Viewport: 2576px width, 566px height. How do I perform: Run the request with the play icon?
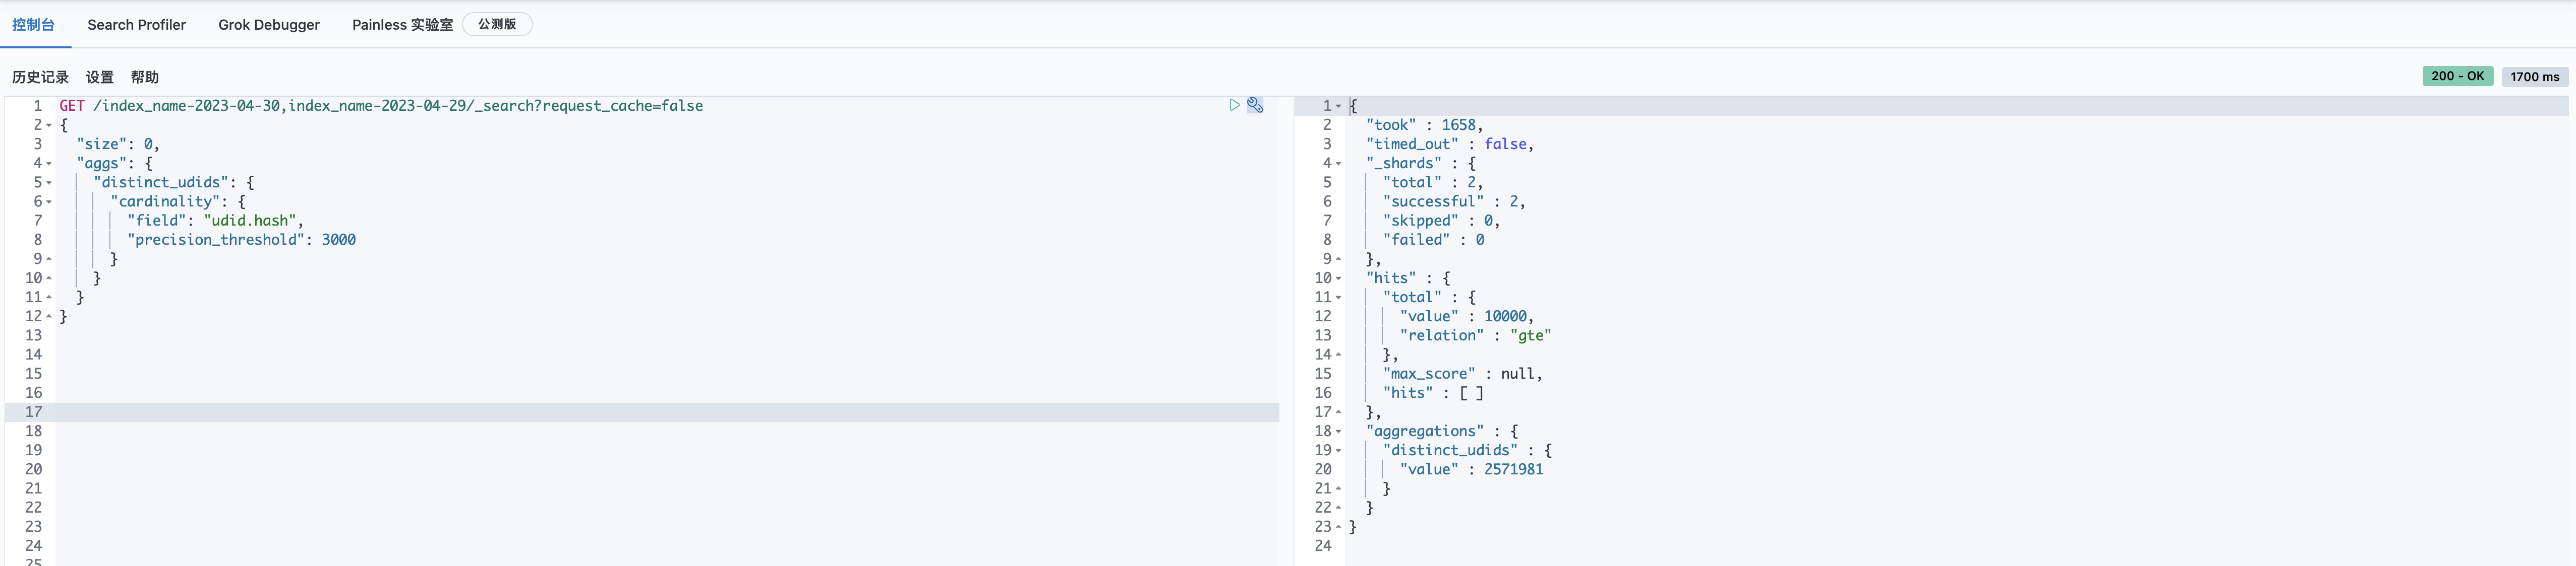tap(1234, 105)
